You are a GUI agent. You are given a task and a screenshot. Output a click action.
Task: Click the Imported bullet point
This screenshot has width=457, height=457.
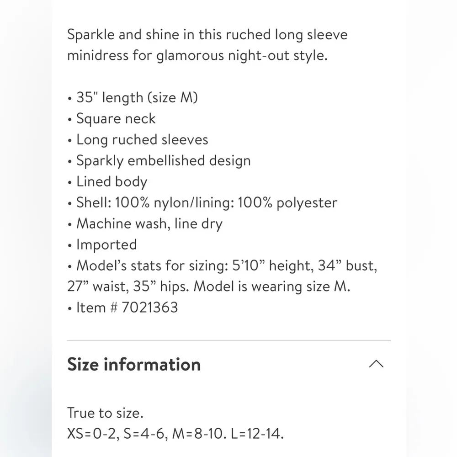pyautogui.click(x=106, y=244)
